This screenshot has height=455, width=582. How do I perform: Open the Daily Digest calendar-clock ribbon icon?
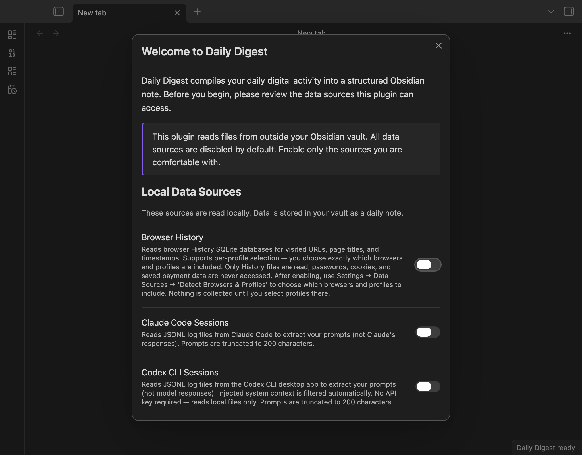point(13,90)
